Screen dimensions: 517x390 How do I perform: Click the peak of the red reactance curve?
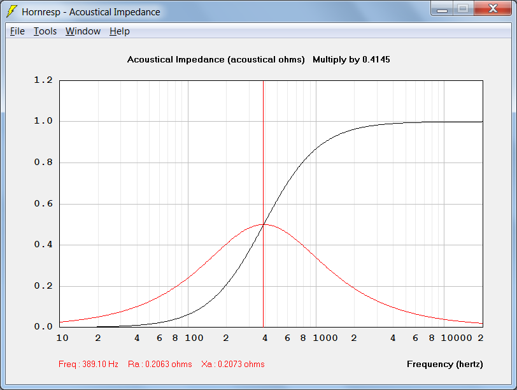click(264, 224)
